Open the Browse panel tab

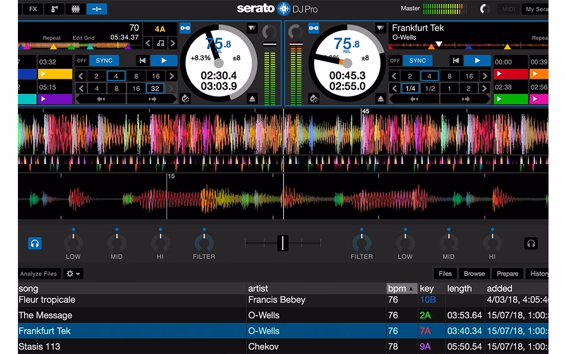tap(474, 274)
